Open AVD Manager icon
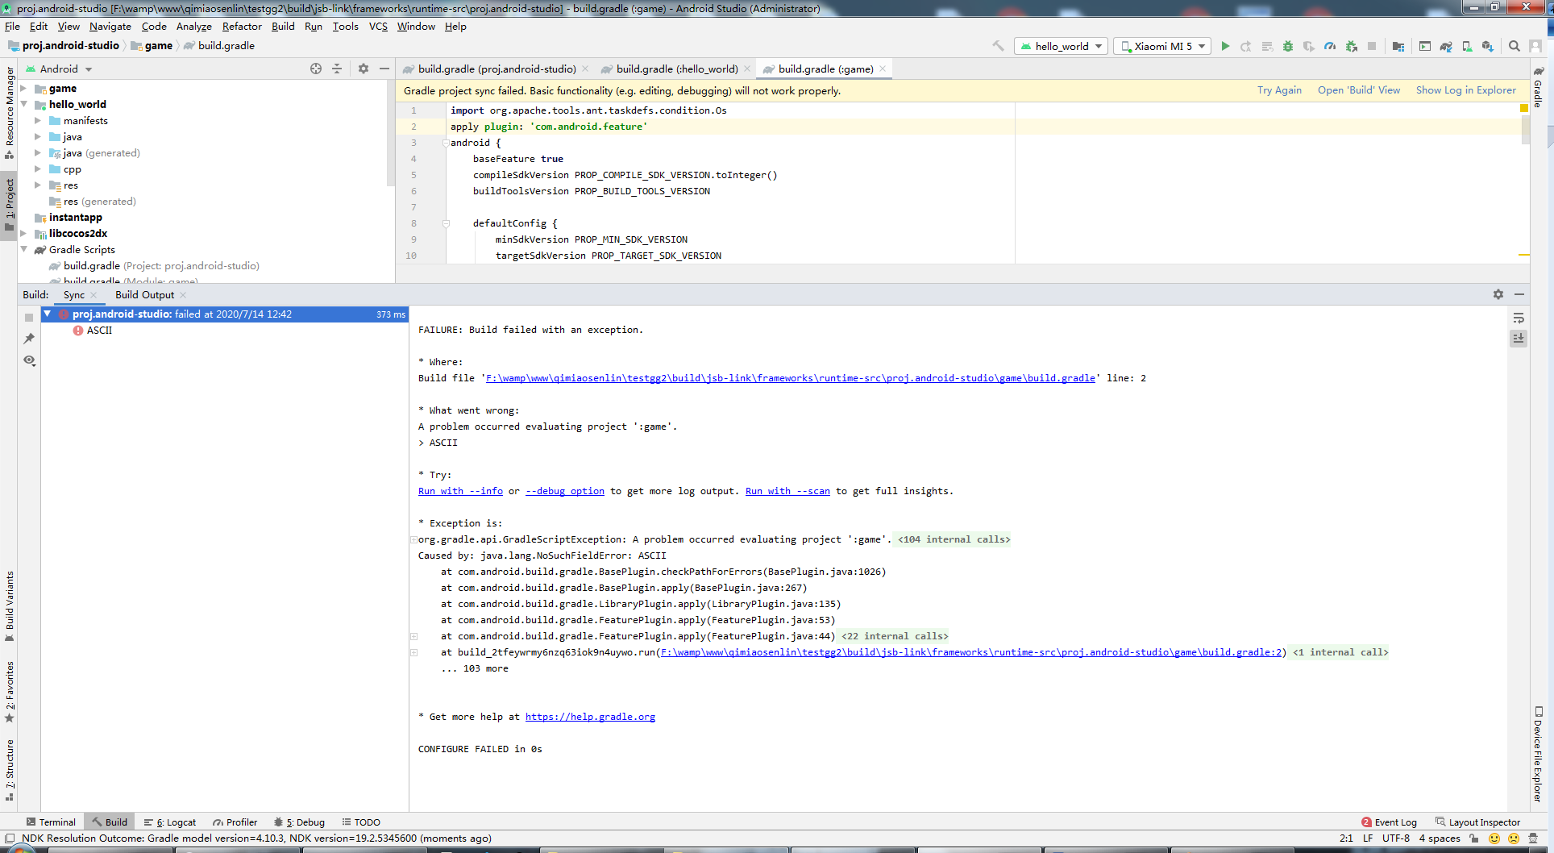The width and height of the screenshot is (1554, 853). click(1467, 46)
